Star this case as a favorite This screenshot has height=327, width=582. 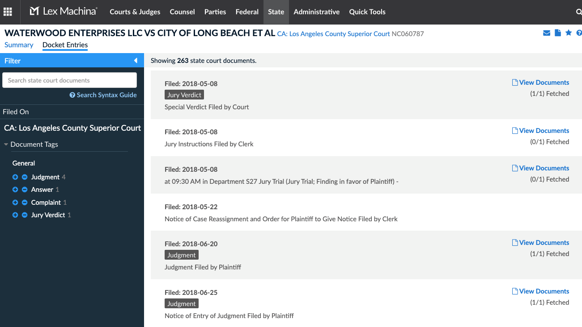(x=569, y=33)
